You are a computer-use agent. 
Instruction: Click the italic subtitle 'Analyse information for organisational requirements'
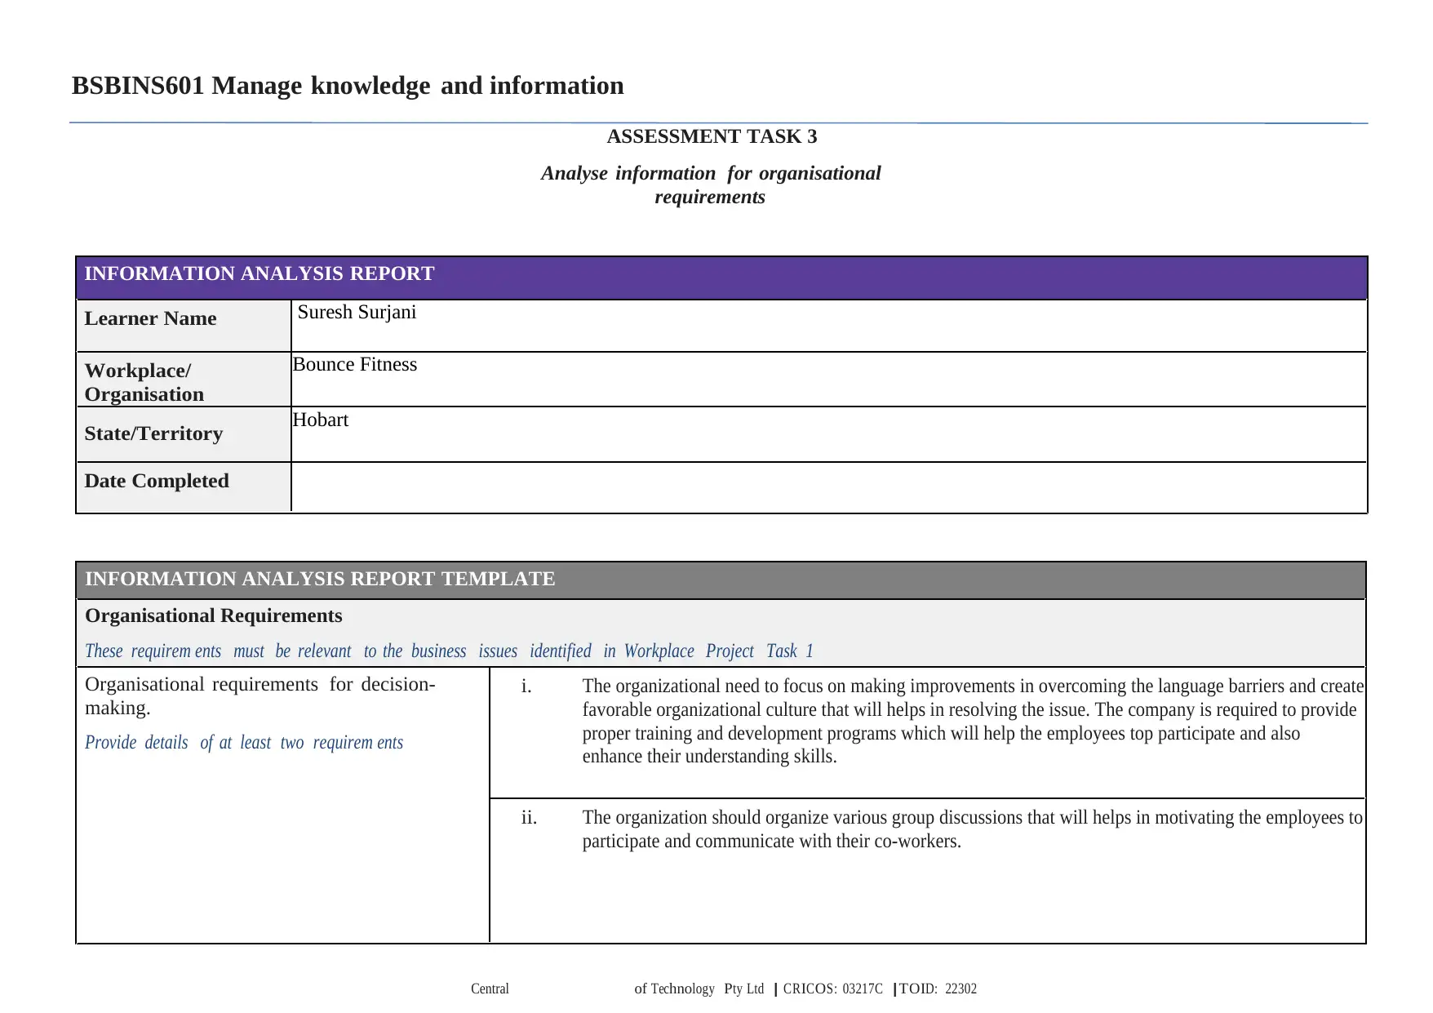click(x=711, y=185)
